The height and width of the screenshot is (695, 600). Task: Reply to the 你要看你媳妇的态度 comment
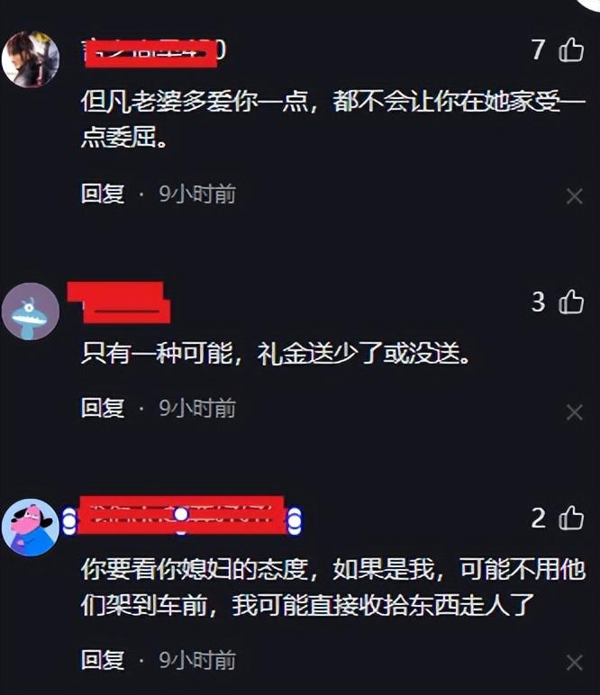click(x=103, y=660)
